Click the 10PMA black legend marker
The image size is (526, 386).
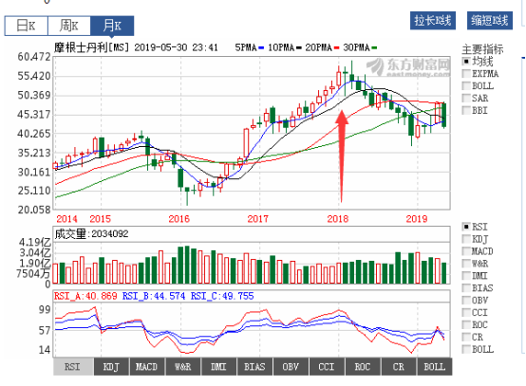(299, 48)
